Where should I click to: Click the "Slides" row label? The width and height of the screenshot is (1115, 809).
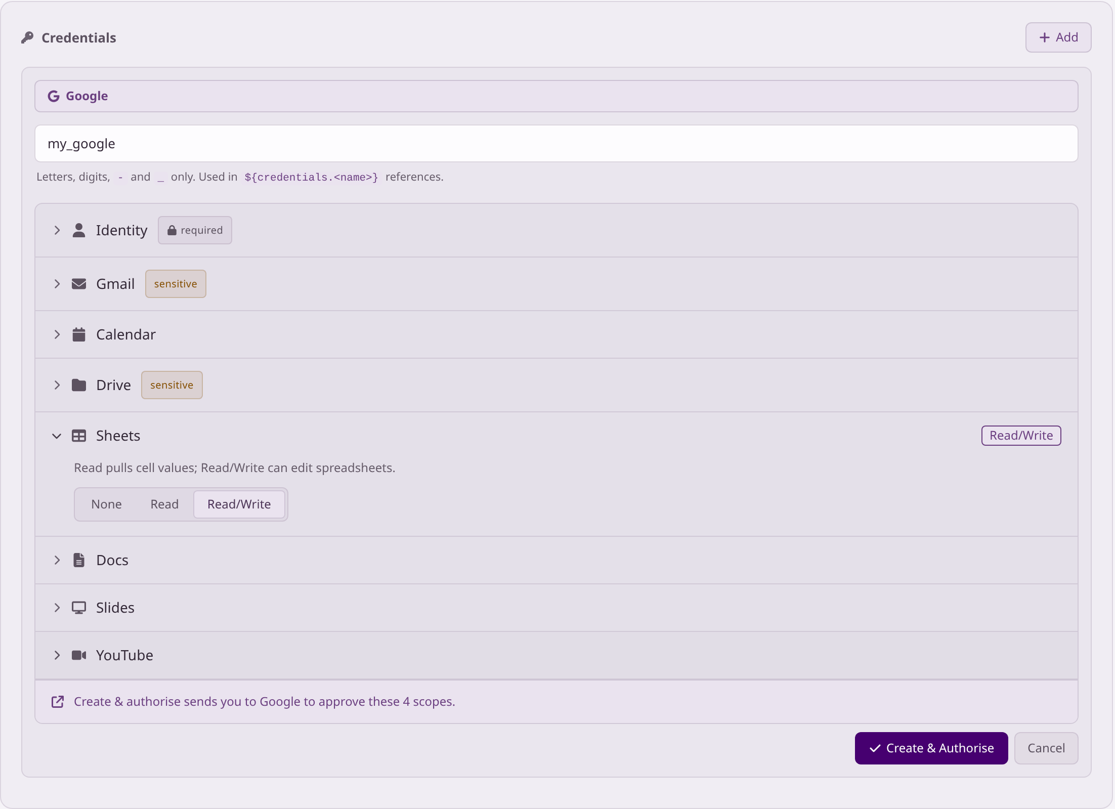(115, 608)
